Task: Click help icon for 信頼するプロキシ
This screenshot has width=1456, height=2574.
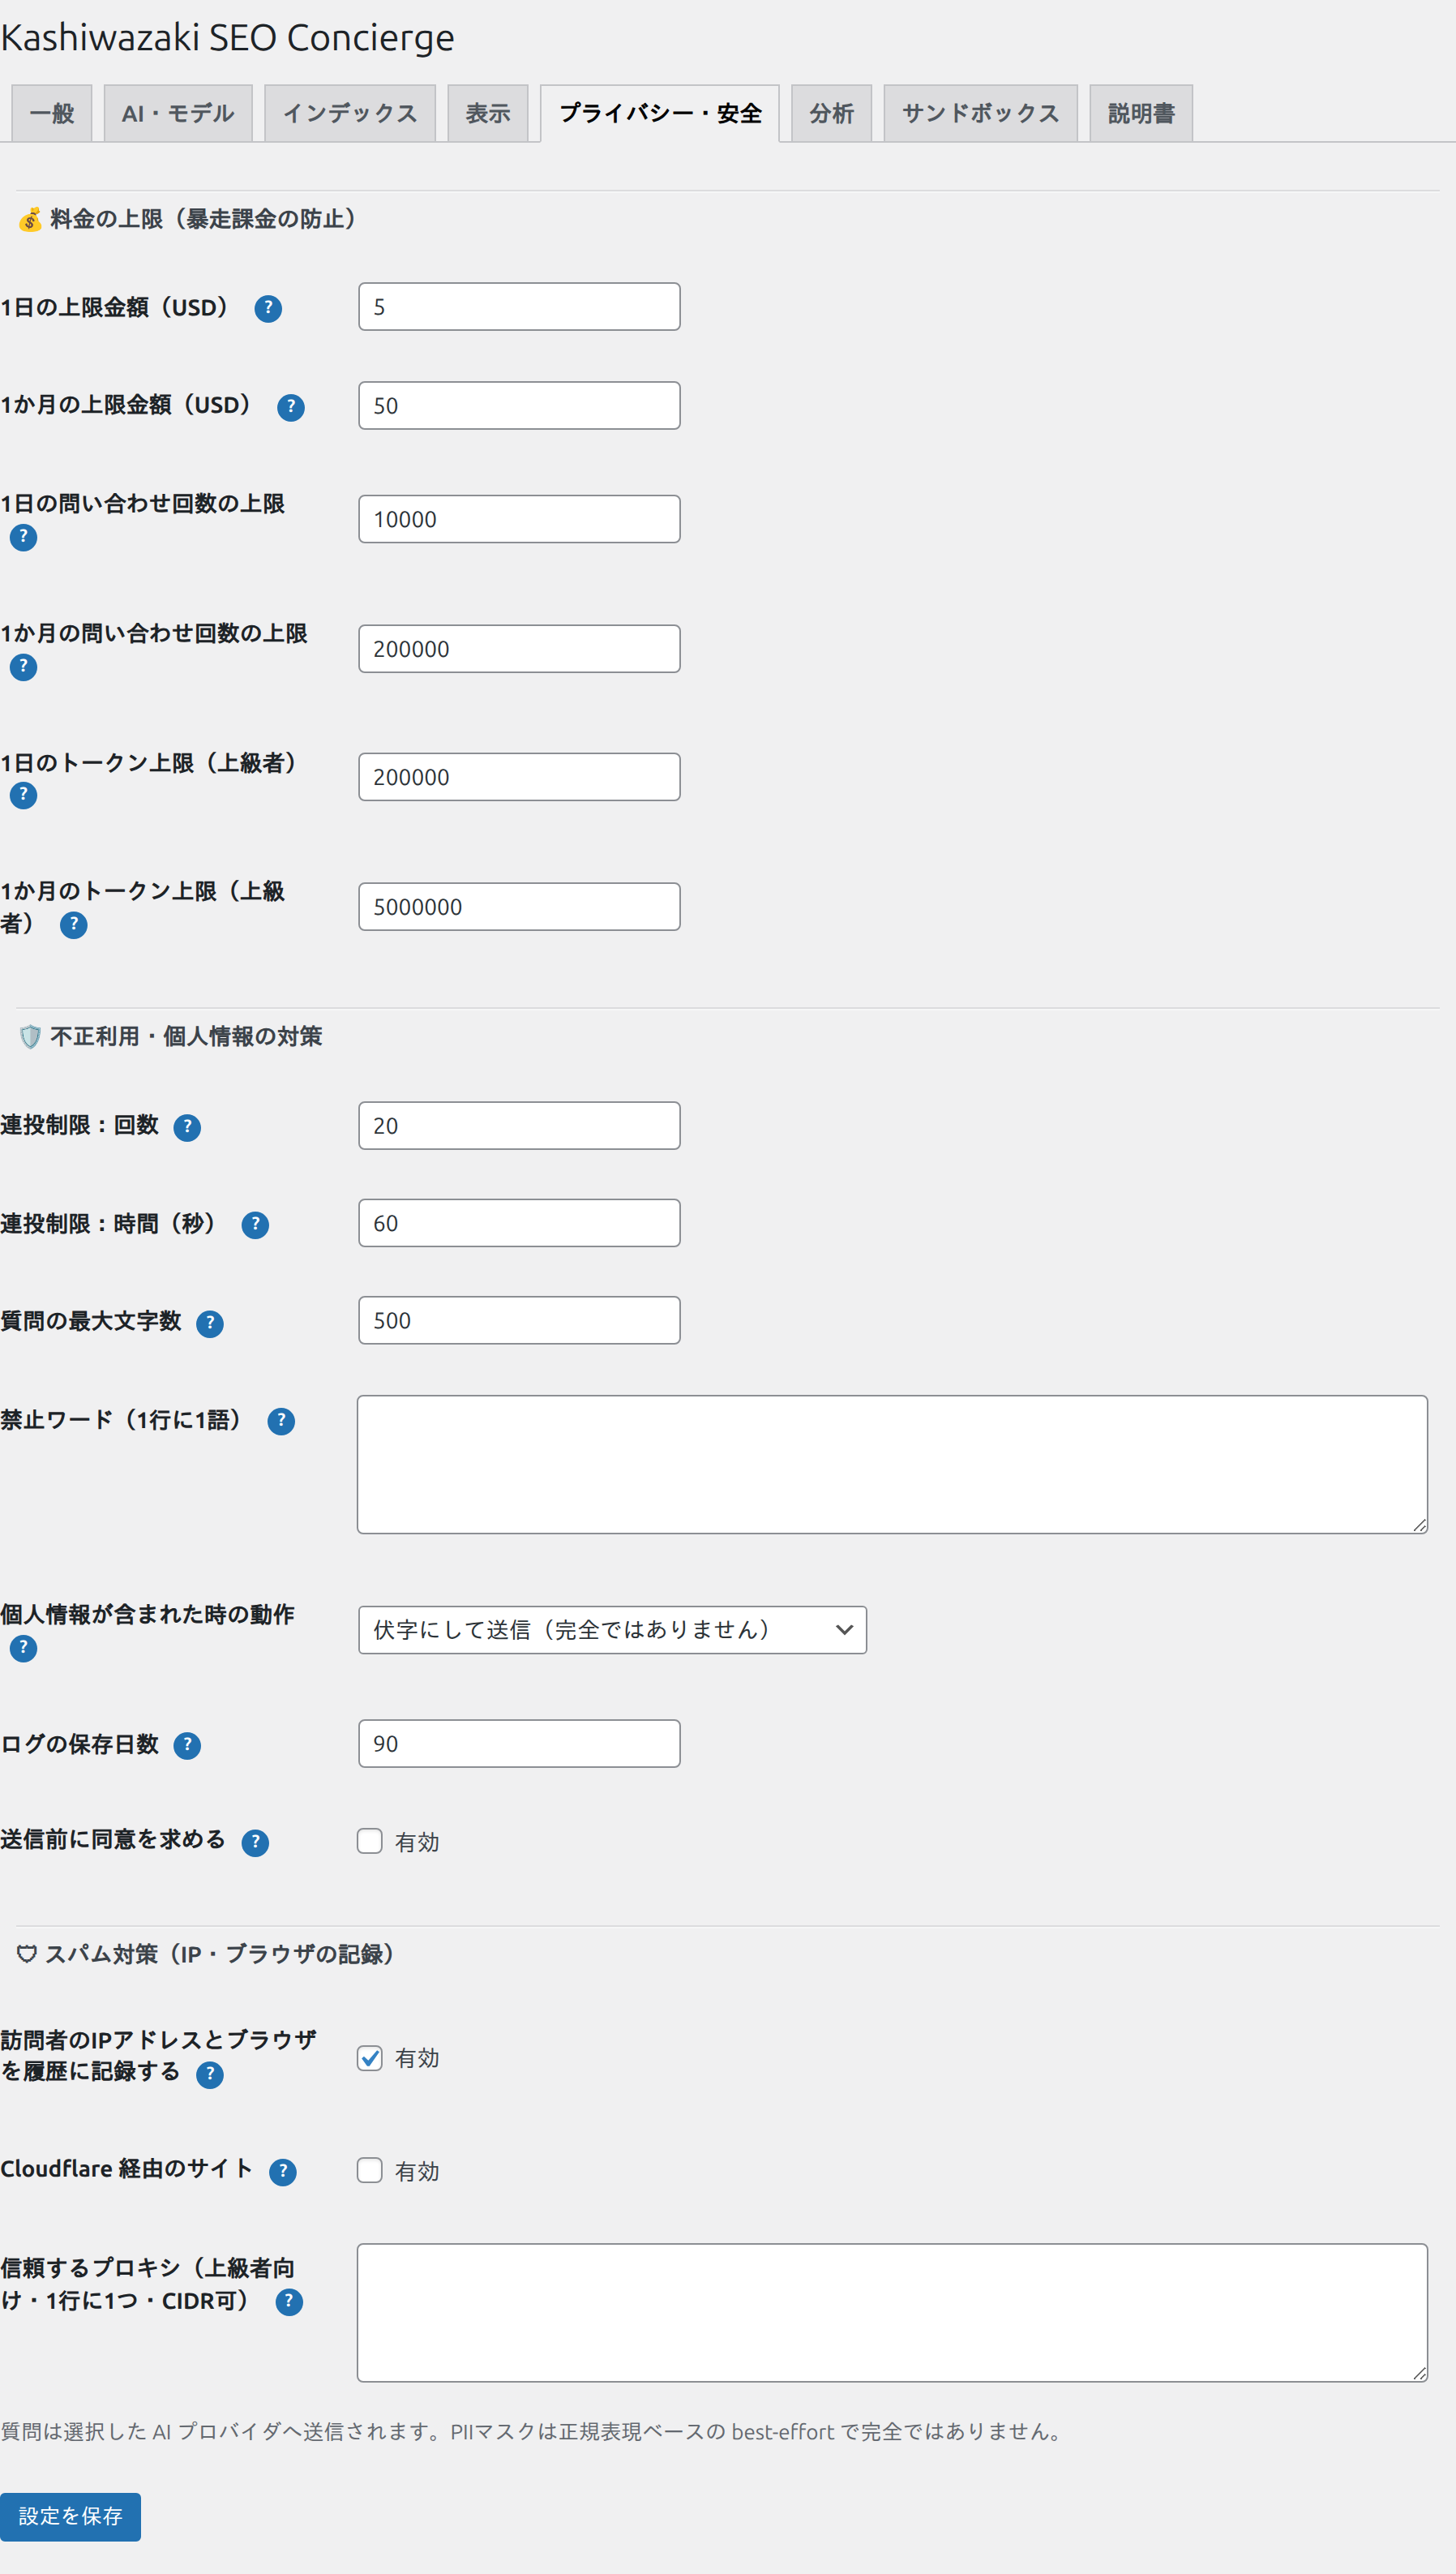Action: [289, 2301]
